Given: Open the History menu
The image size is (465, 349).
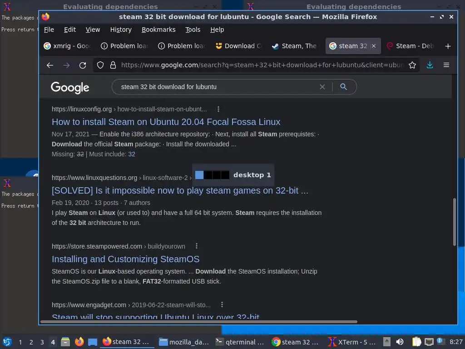Looking at the screenshot, I should [121, 30].
